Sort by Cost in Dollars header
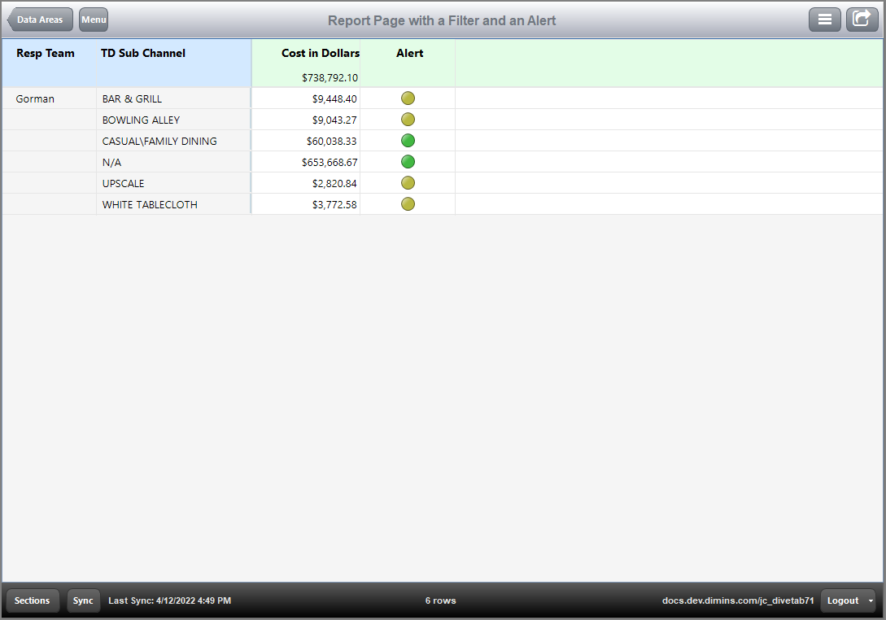The image size is (886, 620). [x=321, y=53]
